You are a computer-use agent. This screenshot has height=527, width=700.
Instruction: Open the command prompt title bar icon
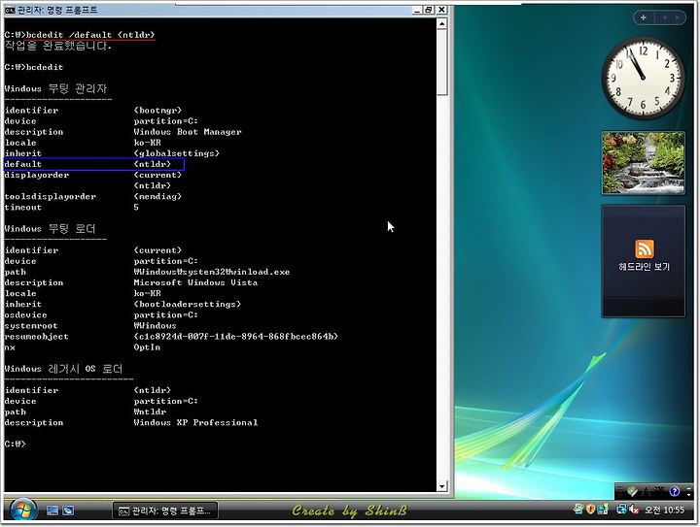click(10, 10)
